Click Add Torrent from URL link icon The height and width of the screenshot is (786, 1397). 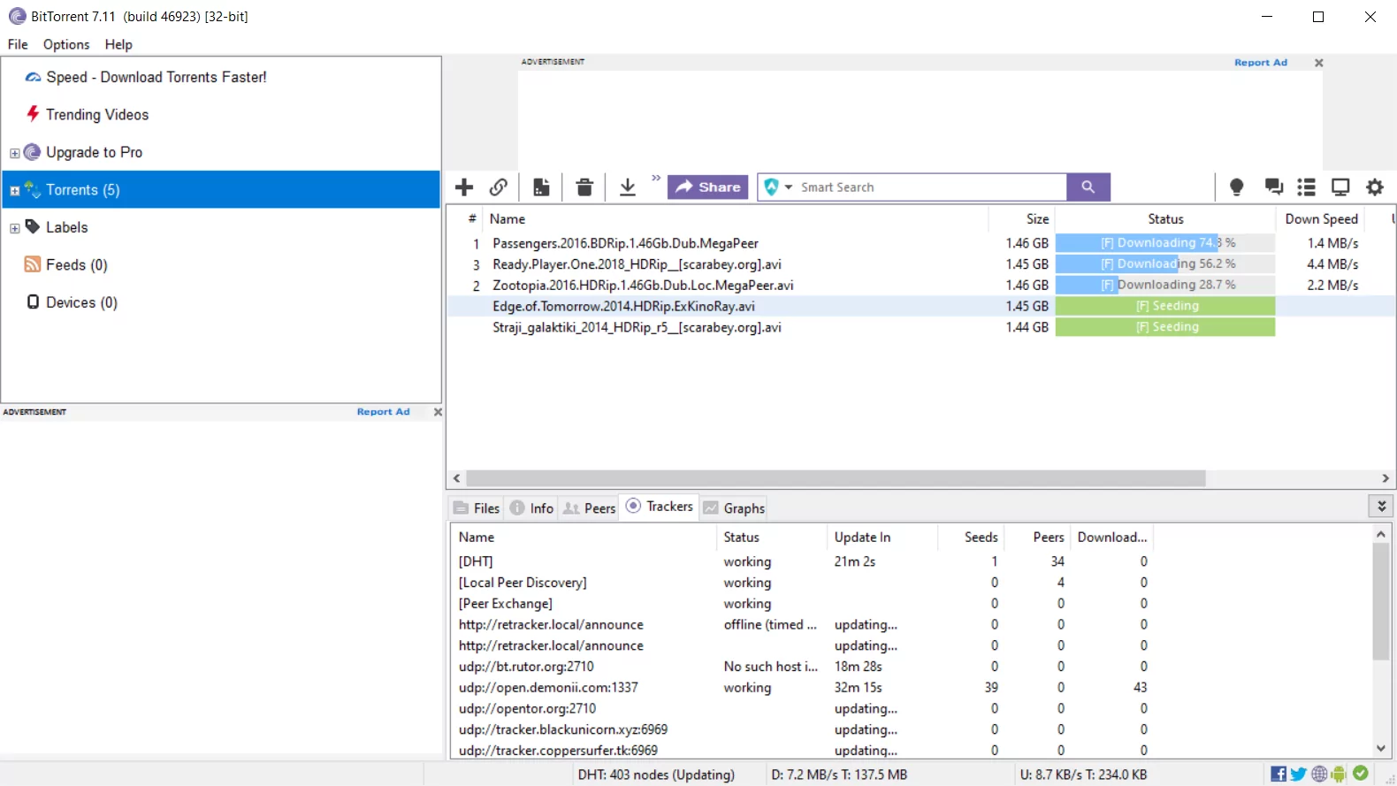pyautogui.click(x=499, y=187)
